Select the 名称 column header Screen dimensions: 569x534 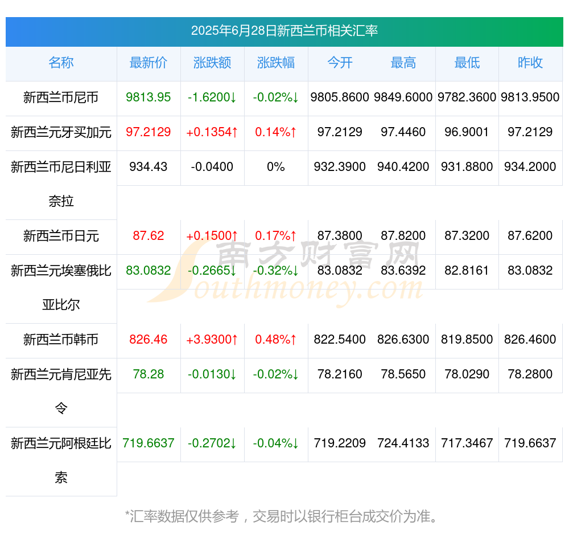coord(61,63)
